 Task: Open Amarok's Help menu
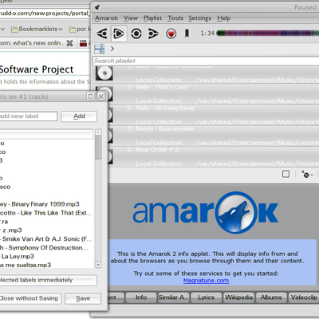[x=223, y=18]
